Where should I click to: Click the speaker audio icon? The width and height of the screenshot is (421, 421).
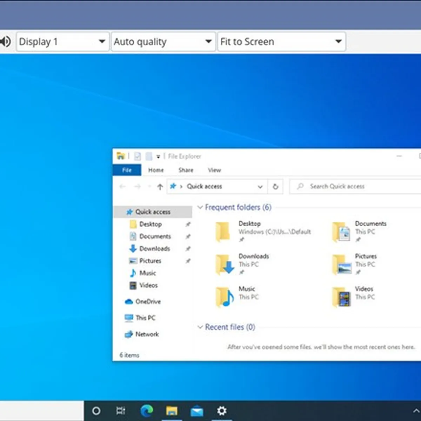pos(6,42)
